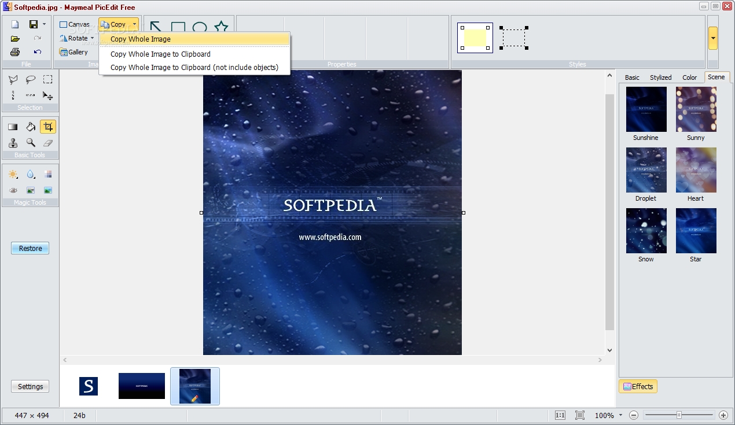Open Settings
This screenshot has width=735, height=425.
[30, 387]
